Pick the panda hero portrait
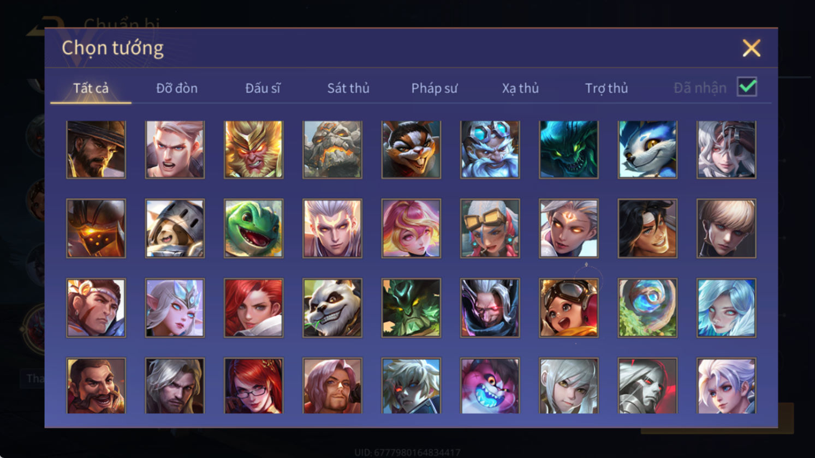815x458 pixels. click(x=332, y=308)
